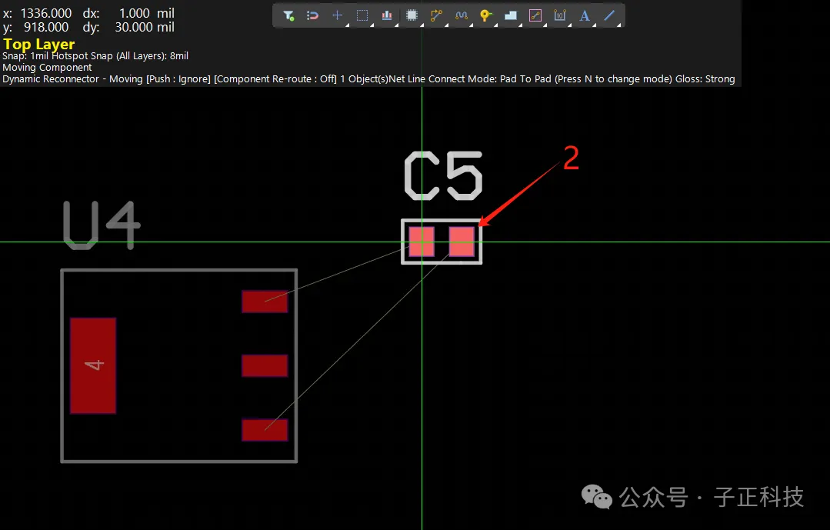Select the place component chip icon
The width and height of the screenshot is (830, 530).
412,15
